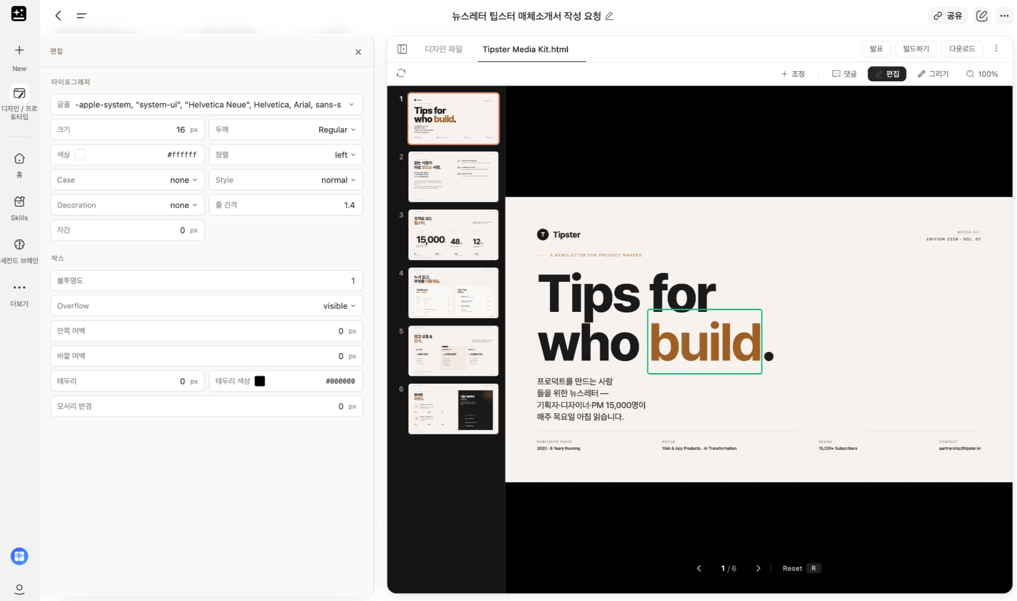The image size is (1017, 601).
Task: Select the "build" word on the slide
Action: click(x=704, y=342)
